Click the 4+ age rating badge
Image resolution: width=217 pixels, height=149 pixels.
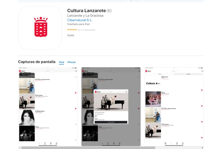tap(109, 11)
